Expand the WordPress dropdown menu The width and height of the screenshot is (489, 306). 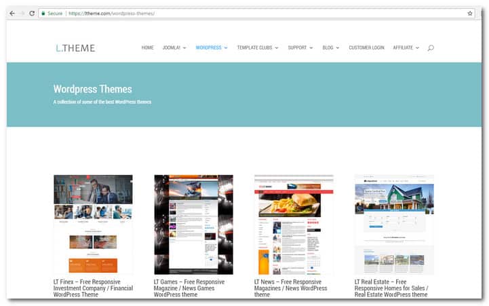212,48
